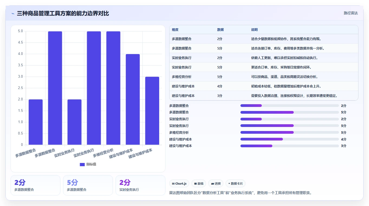Open the 2分 多源数据整合 data card

[x=35, y=185]
